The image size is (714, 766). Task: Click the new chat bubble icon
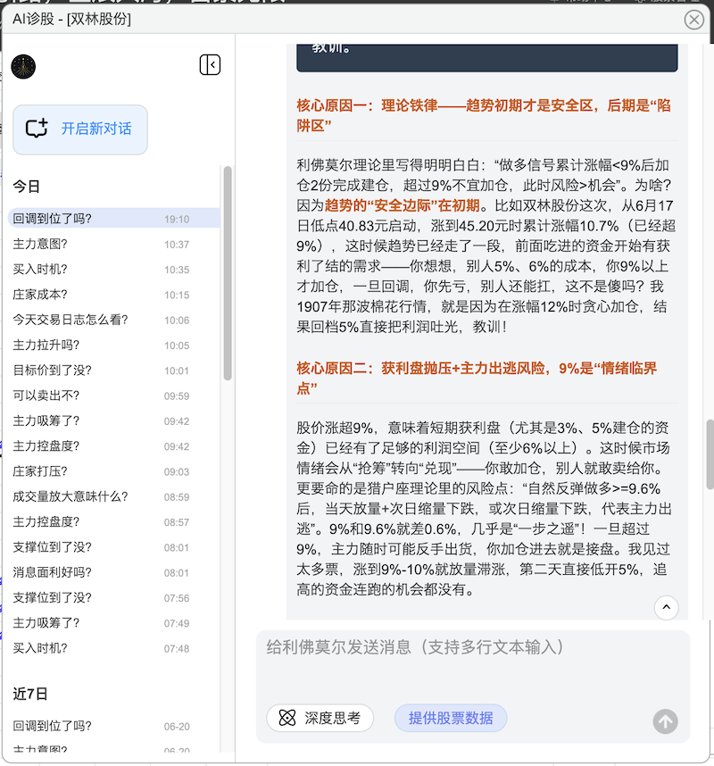coord(37,129)
